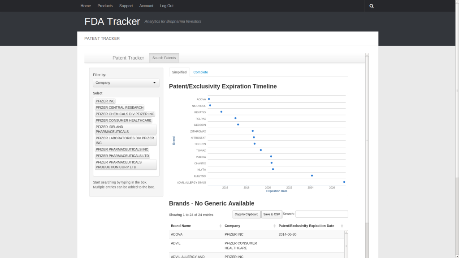Click the company selection box empty input area
The height and width of the screenshot is (258, 459).
[126, 173]
